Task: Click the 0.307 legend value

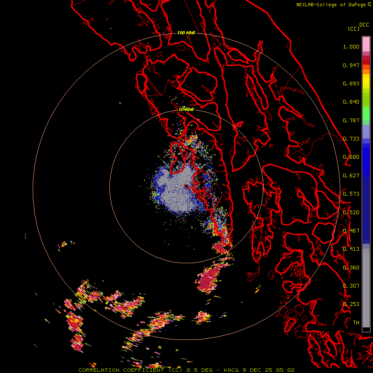Action: tap(351, 286)
